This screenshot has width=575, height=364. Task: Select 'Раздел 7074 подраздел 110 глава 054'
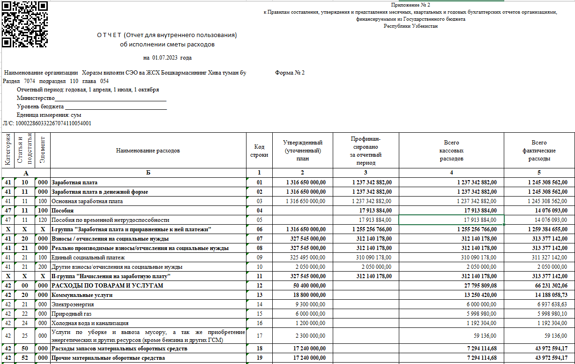click(56, 81)
